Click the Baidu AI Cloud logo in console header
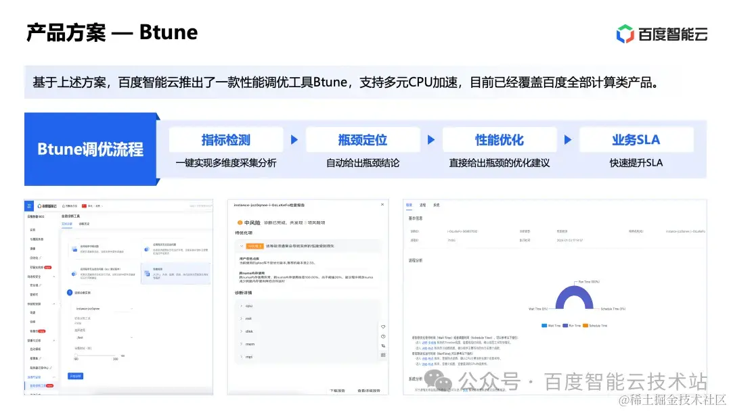Screen dimensions: 731x411 [x=47, y=205]
